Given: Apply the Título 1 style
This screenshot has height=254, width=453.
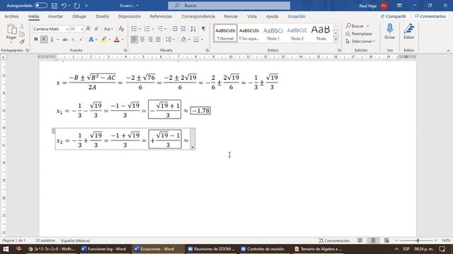Looking at the screenshot, I should [x=273, y=33].
